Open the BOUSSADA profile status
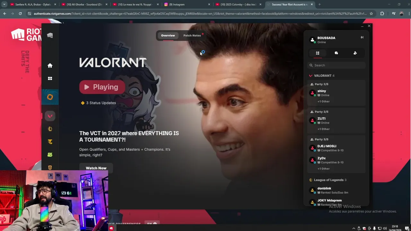 pos(326,40)
